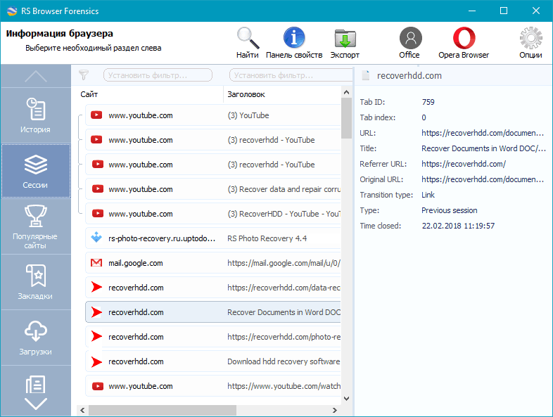Click the Time closed value 22.02.2018 11:19:57

click(458, 226)
